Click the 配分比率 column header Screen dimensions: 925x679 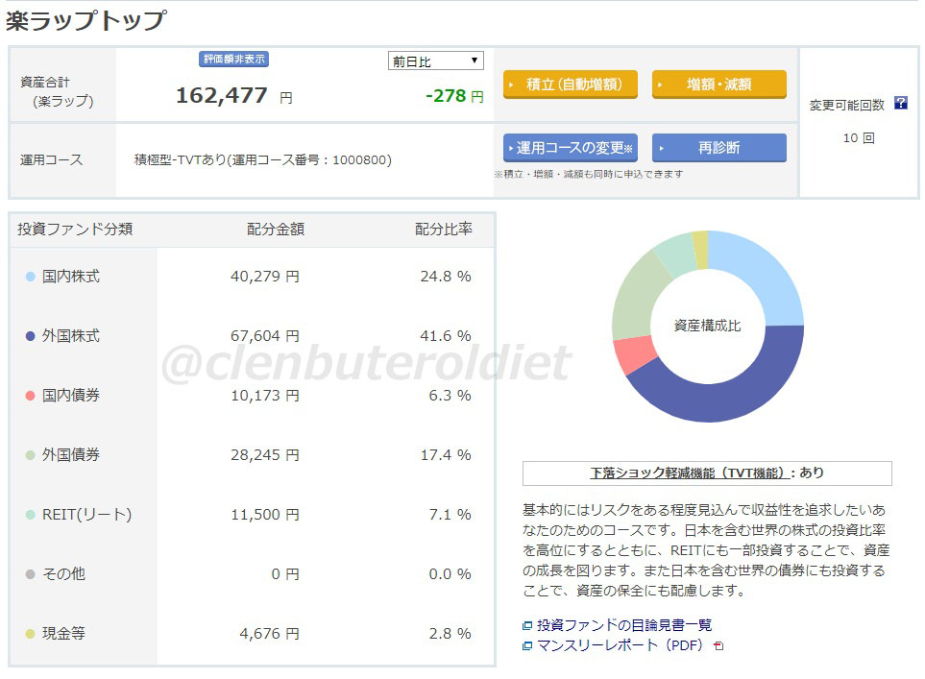coord(444,229)
